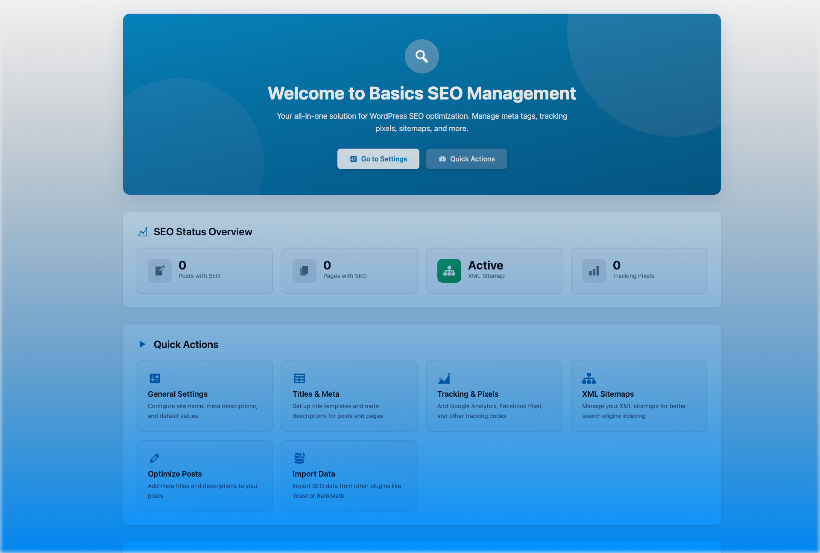Image resolution: width=820 pixels, height=553 pixels.
Task: Click the Quick Actions triangle arrow
Action: pyautogui.click(x=142, y=344)
